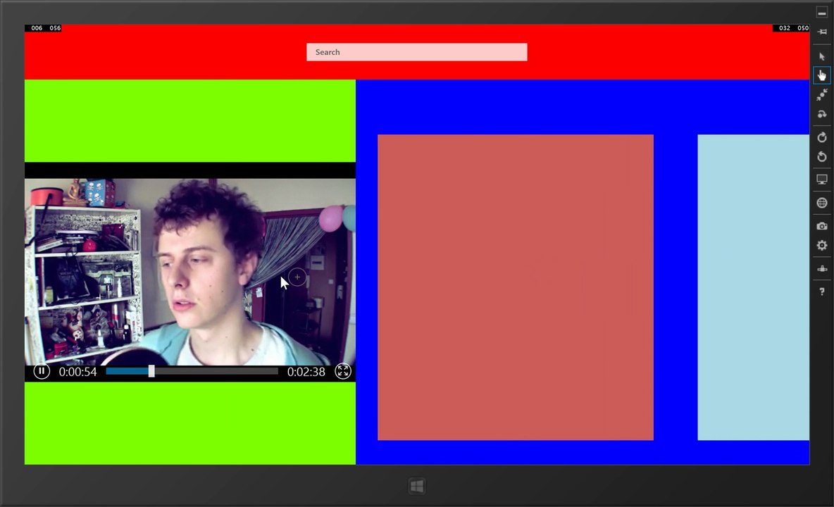Select the light blue tile

click(753, 287)
